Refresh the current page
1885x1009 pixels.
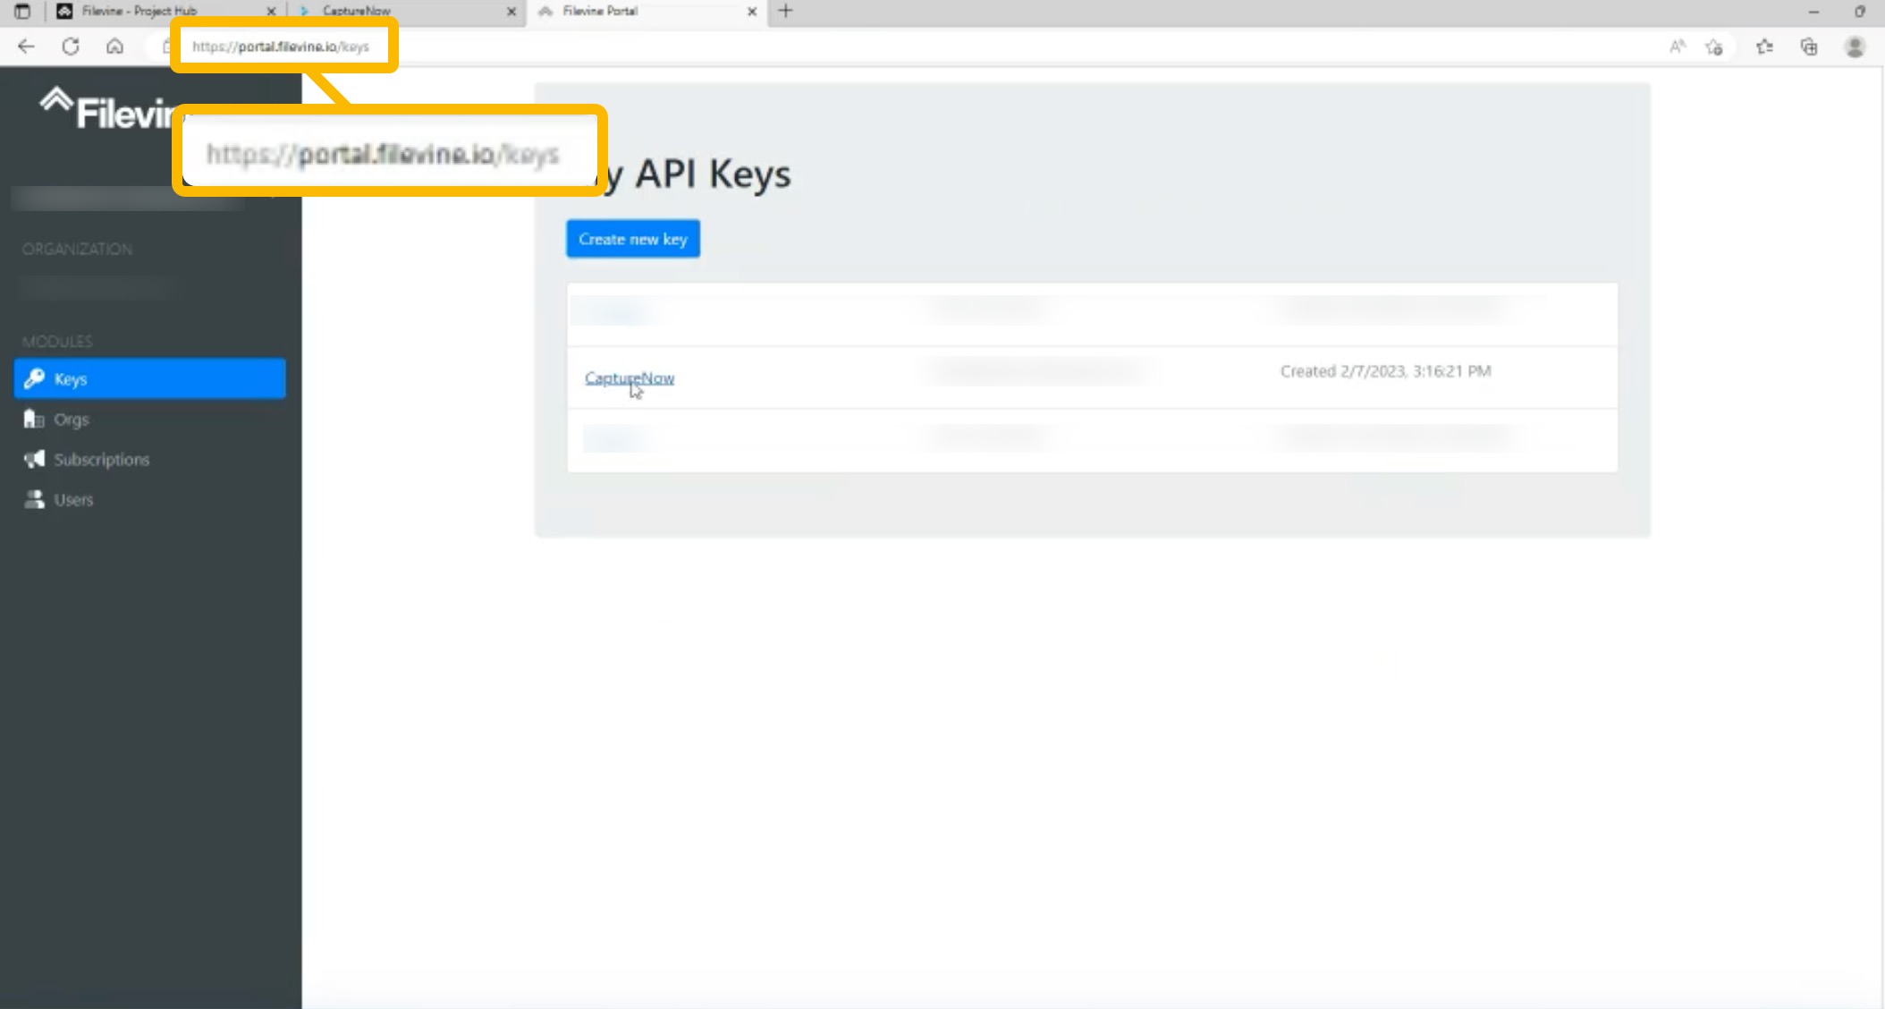[x=71, y=47]
